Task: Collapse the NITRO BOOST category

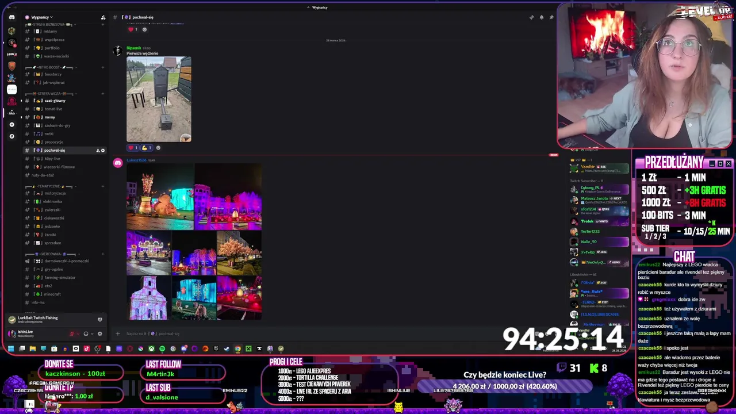Action: 51,67
